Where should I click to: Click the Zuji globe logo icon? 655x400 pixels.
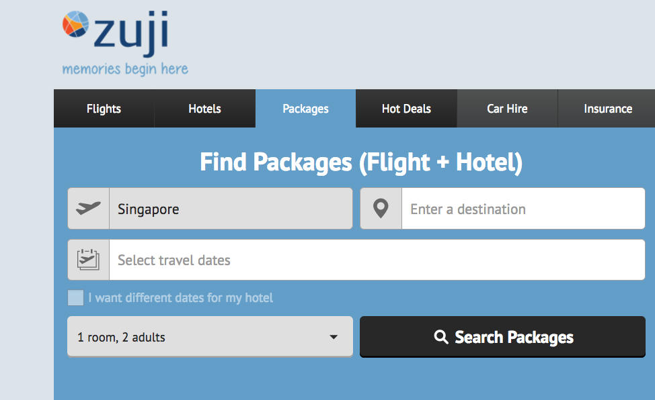(x=75, y=24)
